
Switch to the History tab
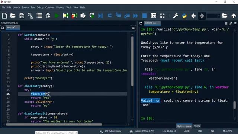197,126
